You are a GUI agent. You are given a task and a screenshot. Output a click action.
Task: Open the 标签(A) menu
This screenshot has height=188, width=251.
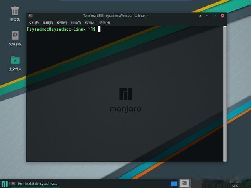(x=90, y=23)
